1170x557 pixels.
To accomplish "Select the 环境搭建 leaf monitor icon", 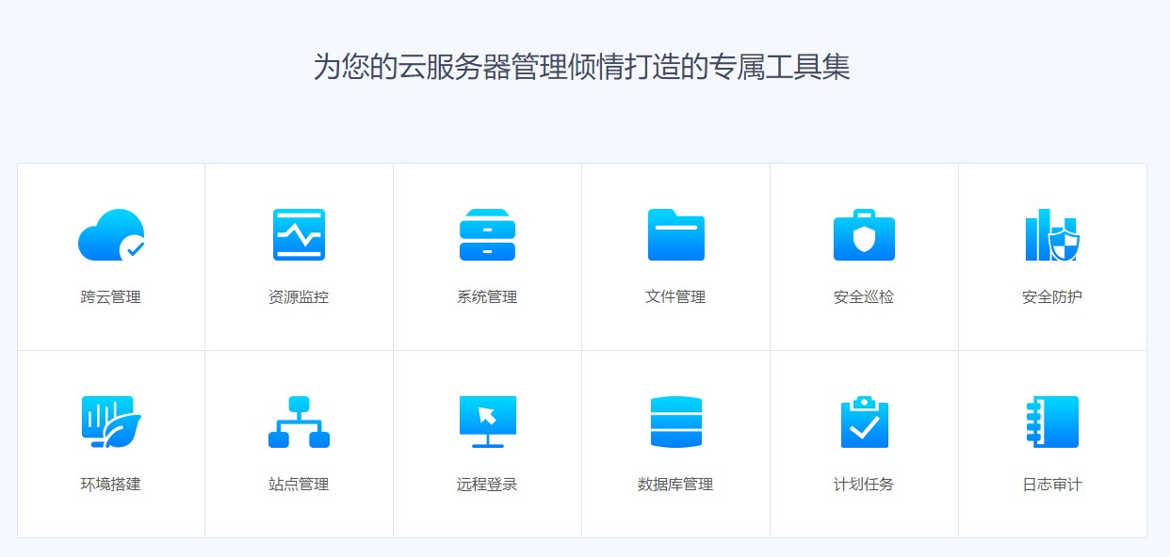I will click(111, 422).
